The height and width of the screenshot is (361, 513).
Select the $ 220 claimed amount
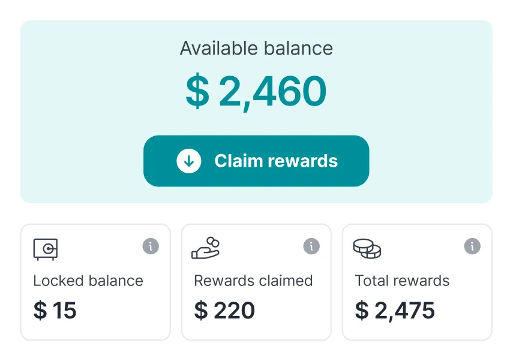point(224,310)
